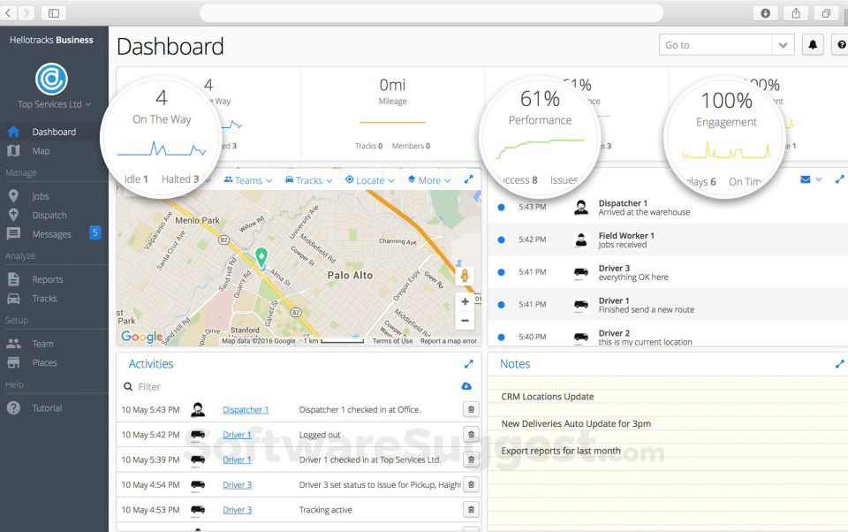
Task: Open the Go to dropdown
Action: tap(784, 44)
